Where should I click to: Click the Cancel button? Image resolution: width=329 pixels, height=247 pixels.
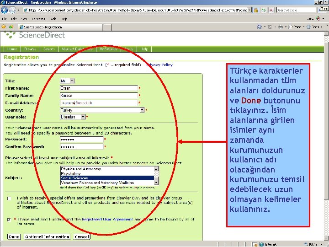point(82,237)
